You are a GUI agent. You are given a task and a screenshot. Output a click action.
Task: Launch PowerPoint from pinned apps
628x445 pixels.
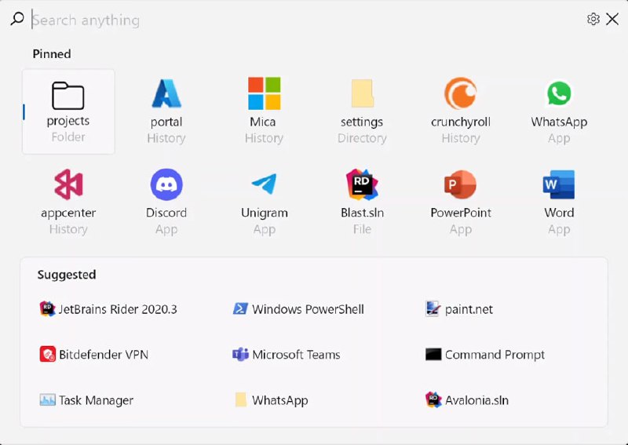pos(461,202)
